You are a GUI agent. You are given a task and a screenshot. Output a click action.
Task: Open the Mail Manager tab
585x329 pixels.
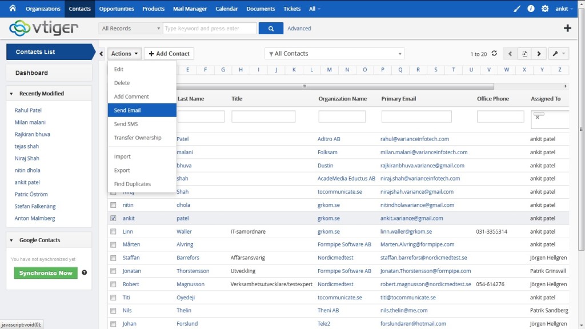click(190, 9)
